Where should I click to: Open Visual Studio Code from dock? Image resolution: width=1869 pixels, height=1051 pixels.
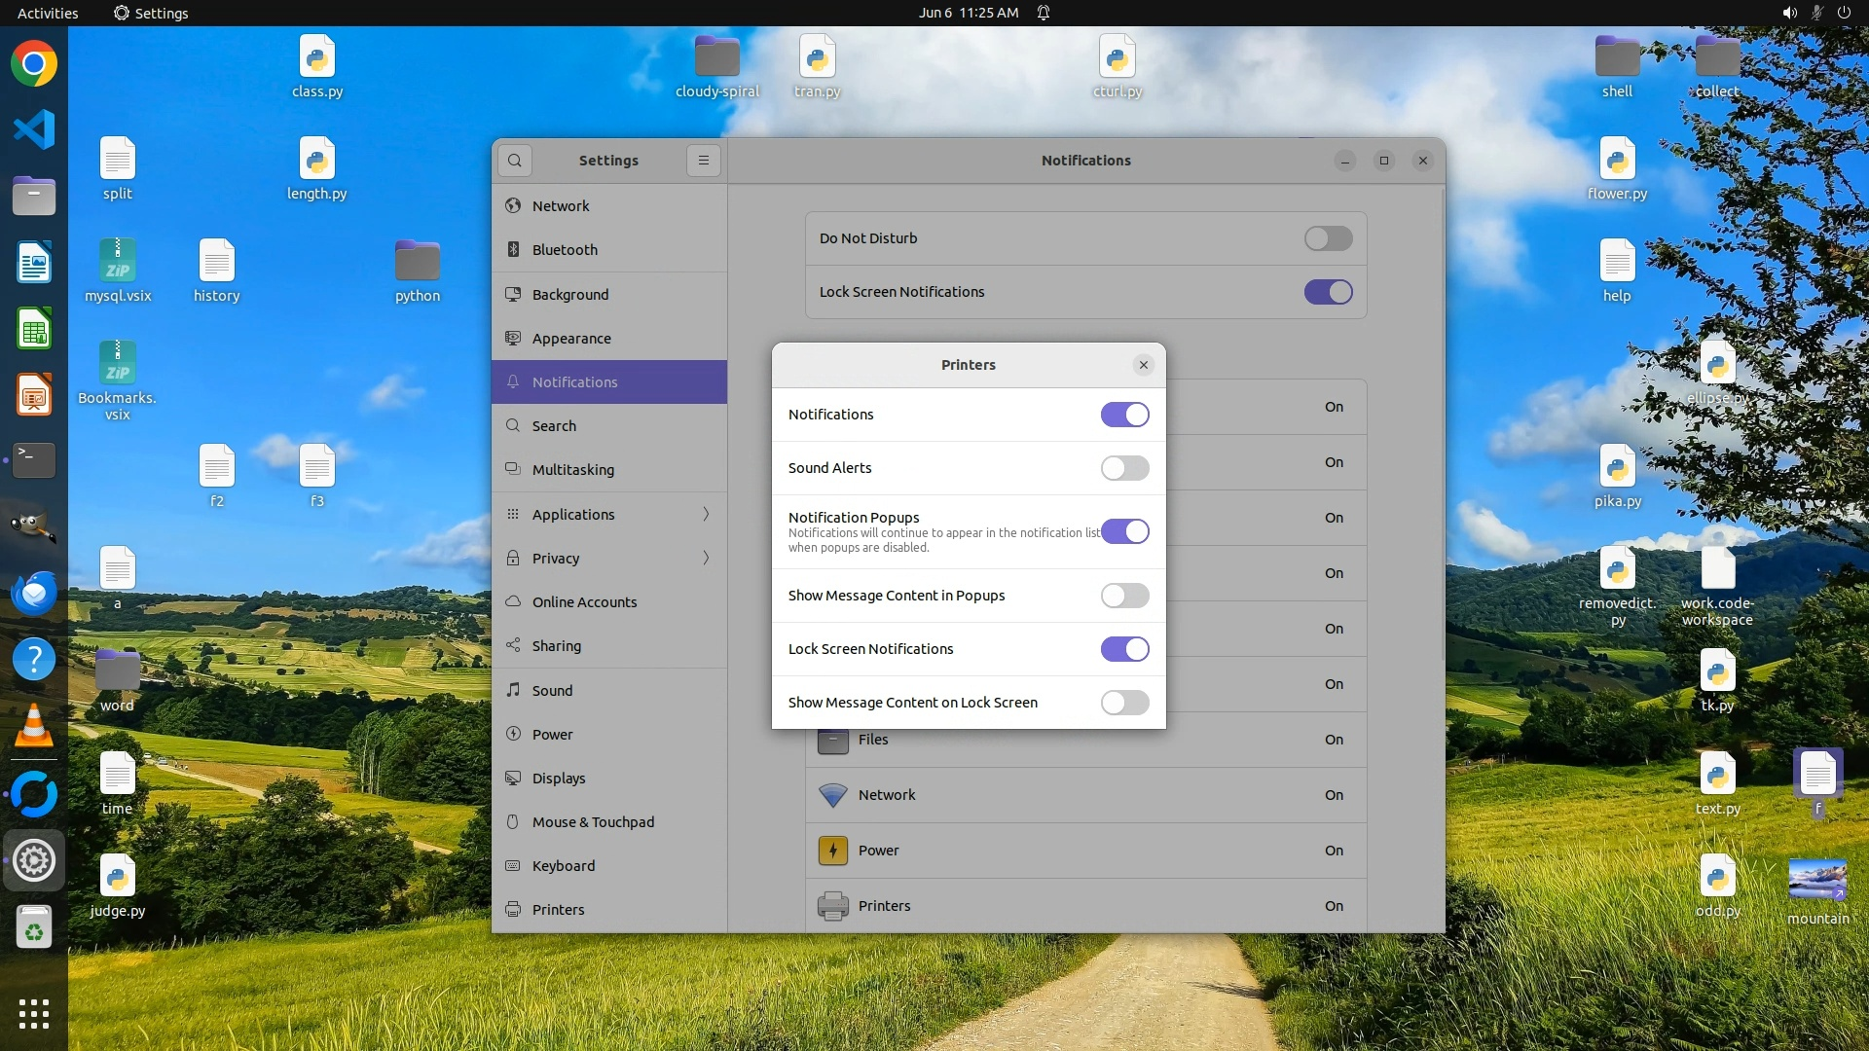point(34,129)
